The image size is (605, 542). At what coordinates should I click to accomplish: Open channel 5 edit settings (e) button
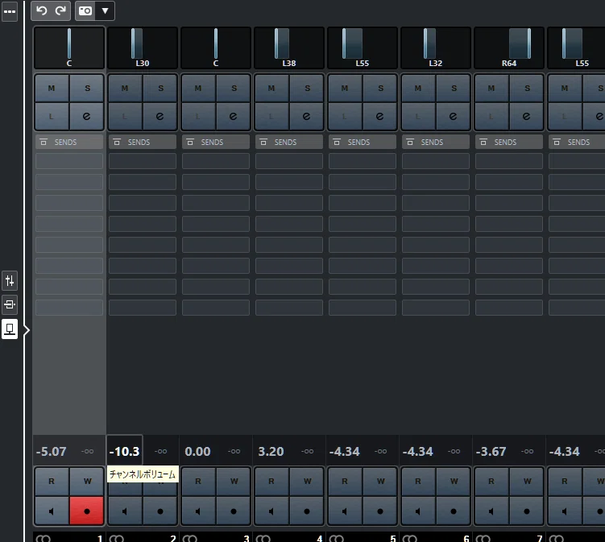[380, 116]
